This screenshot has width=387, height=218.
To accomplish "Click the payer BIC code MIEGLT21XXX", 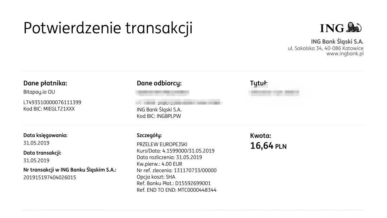I will pos(49,109).
